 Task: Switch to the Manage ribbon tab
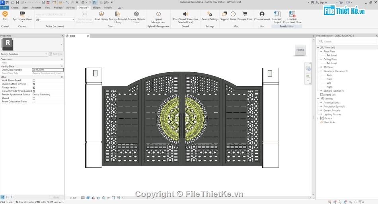(58, 8)
